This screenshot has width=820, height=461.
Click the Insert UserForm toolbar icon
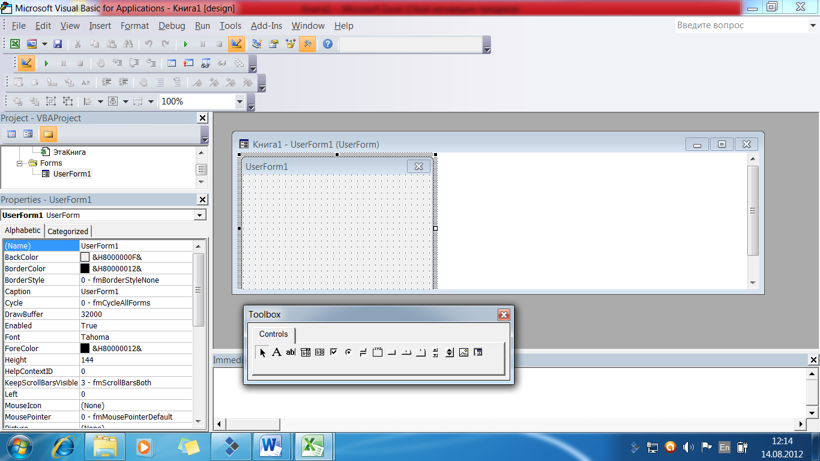point(31,44)
